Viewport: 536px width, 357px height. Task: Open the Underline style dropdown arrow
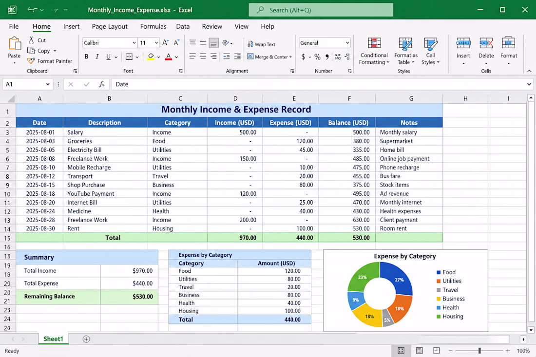(116, 57)
